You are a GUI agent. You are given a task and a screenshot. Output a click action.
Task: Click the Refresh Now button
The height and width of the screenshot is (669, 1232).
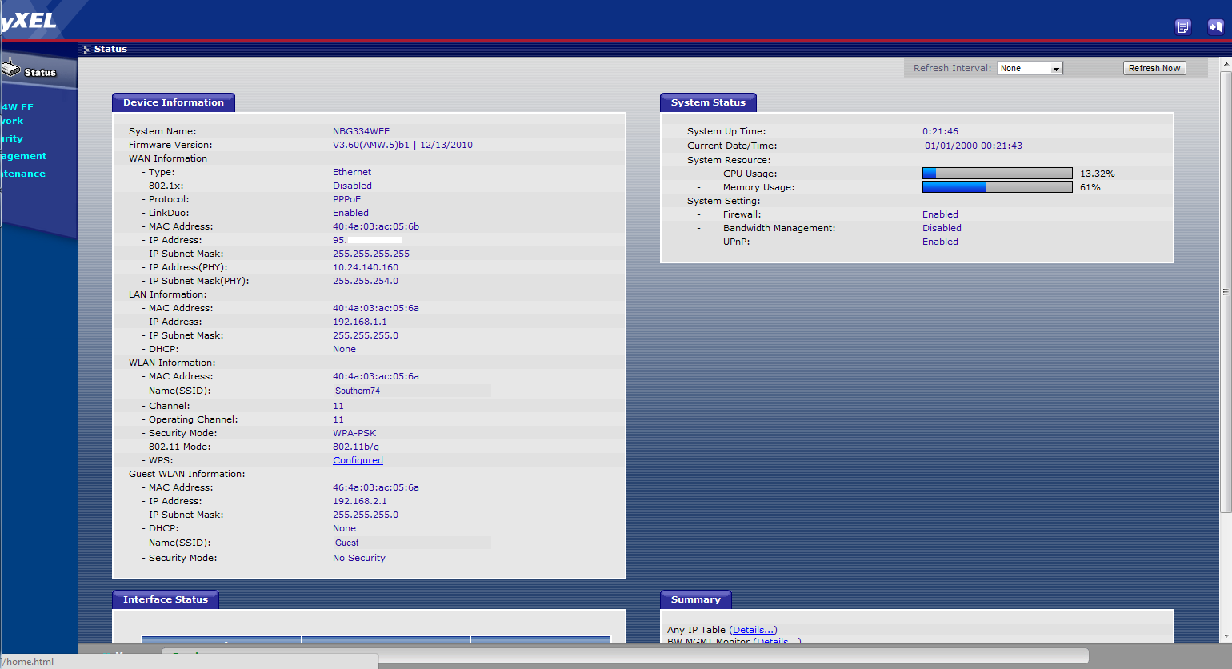[x=1154, y=68]
